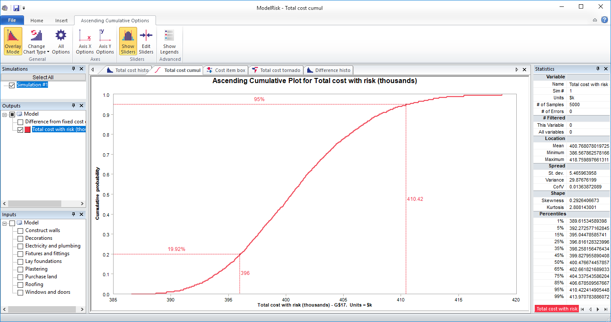Click the red color swatch next to output
The width and height of the screenshot is (611, 322).
[27, 129]
